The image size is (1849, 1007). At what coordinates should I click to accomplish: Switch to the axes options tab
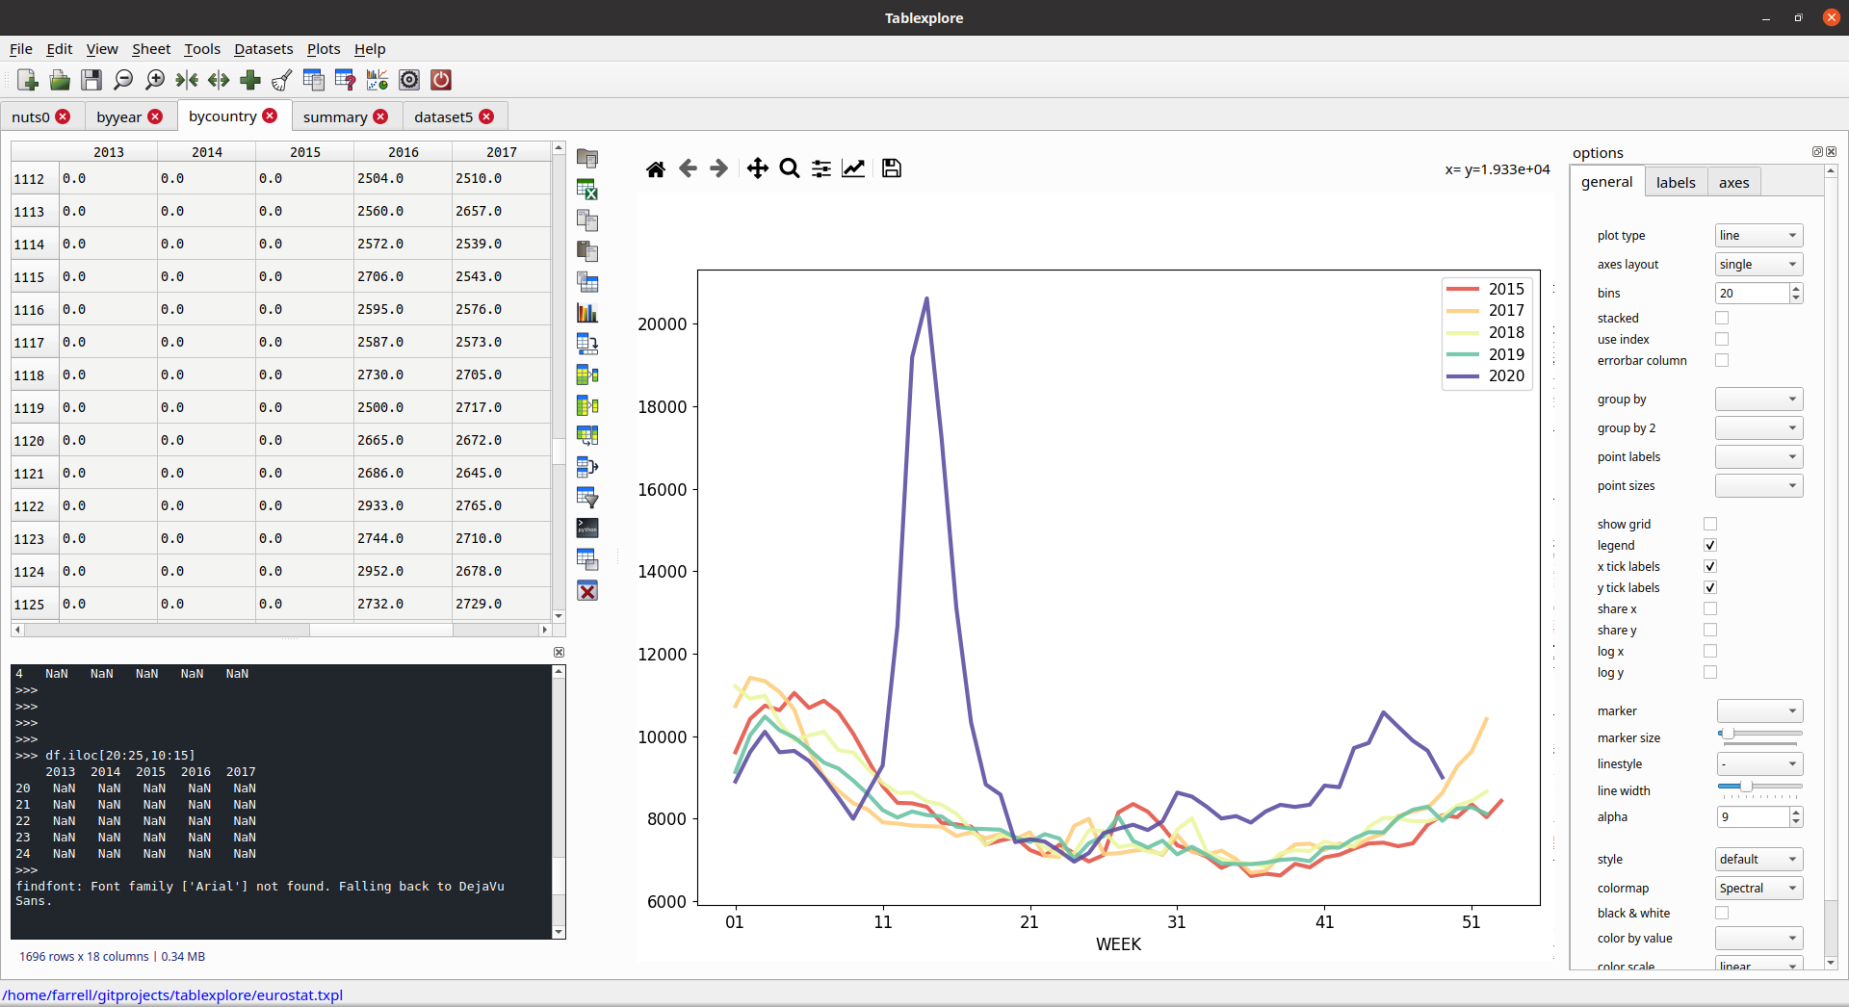click(1733, 183)
